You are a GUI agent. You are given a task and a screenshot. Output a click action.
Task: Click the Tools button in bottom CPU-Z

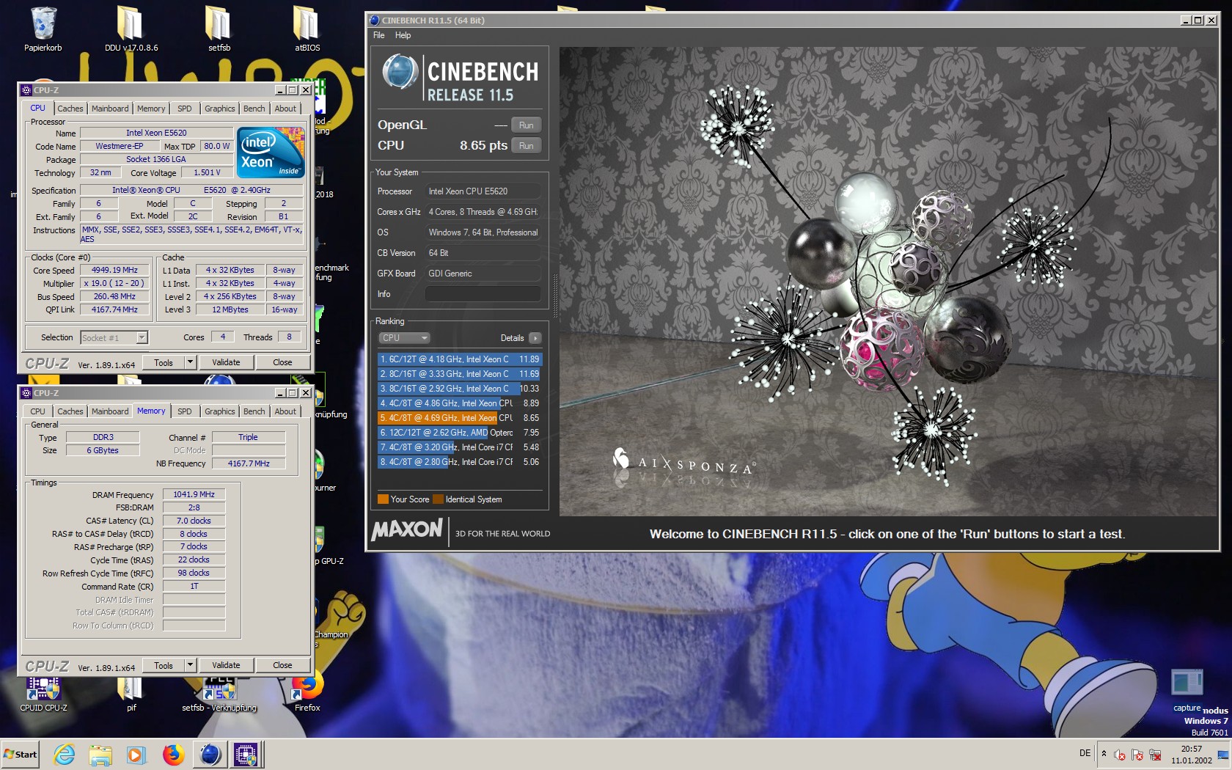pyautogui.click(x=164, y=665)
